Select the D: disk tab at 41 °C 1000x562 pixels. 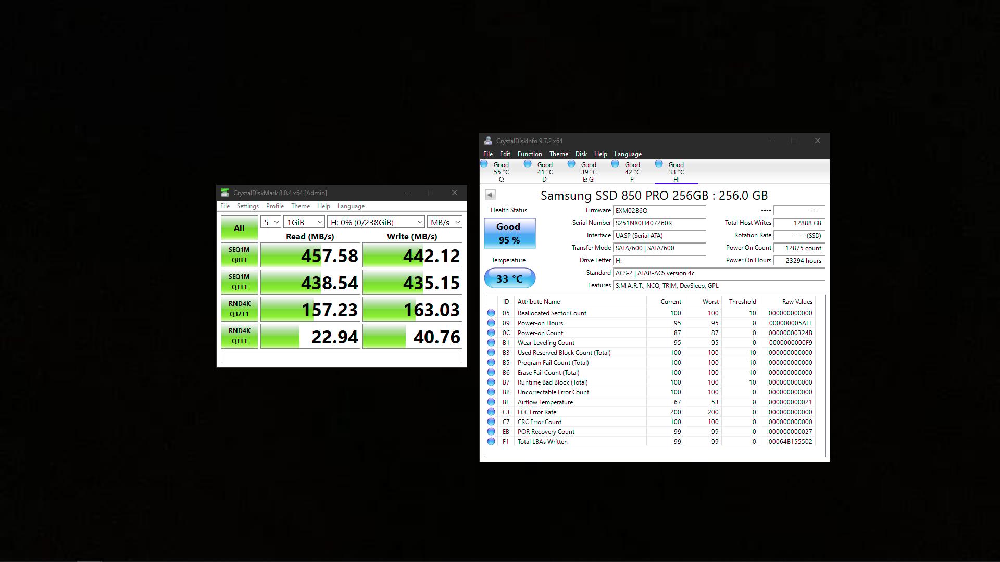(545, 172)
